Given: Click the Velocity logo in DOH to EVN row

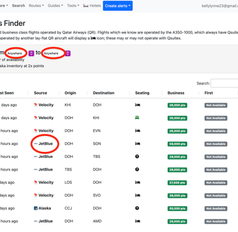Looking at the screenshot, I should click(36, 131).
